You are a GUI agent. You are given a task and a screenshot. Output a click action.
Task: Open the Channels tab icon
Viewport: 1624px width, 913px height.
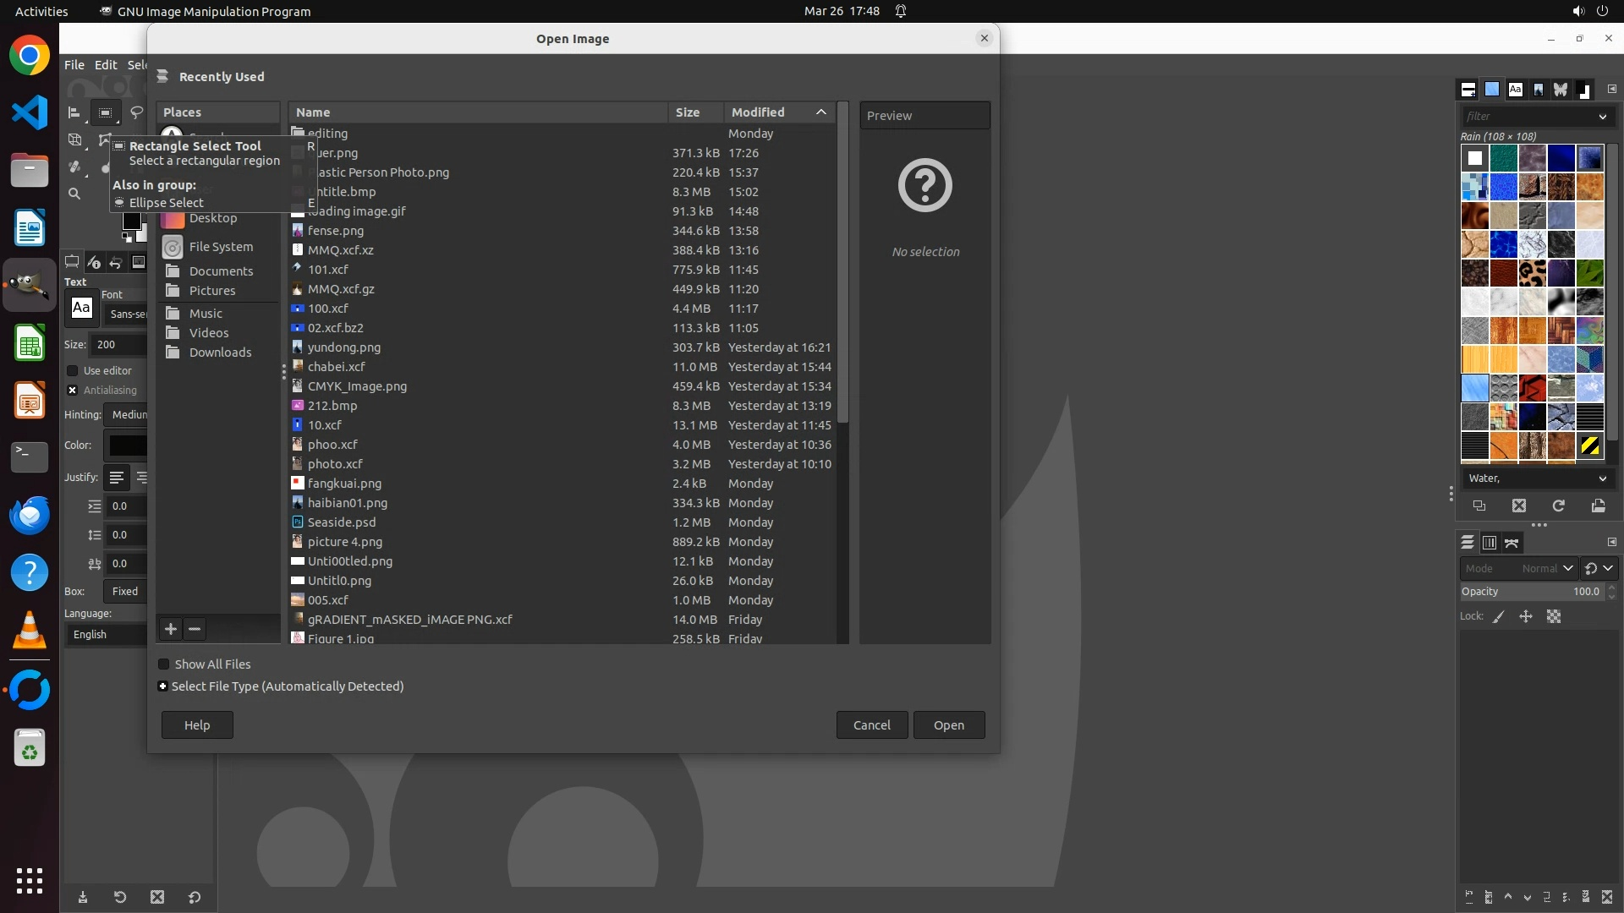tap(1490, 543)
